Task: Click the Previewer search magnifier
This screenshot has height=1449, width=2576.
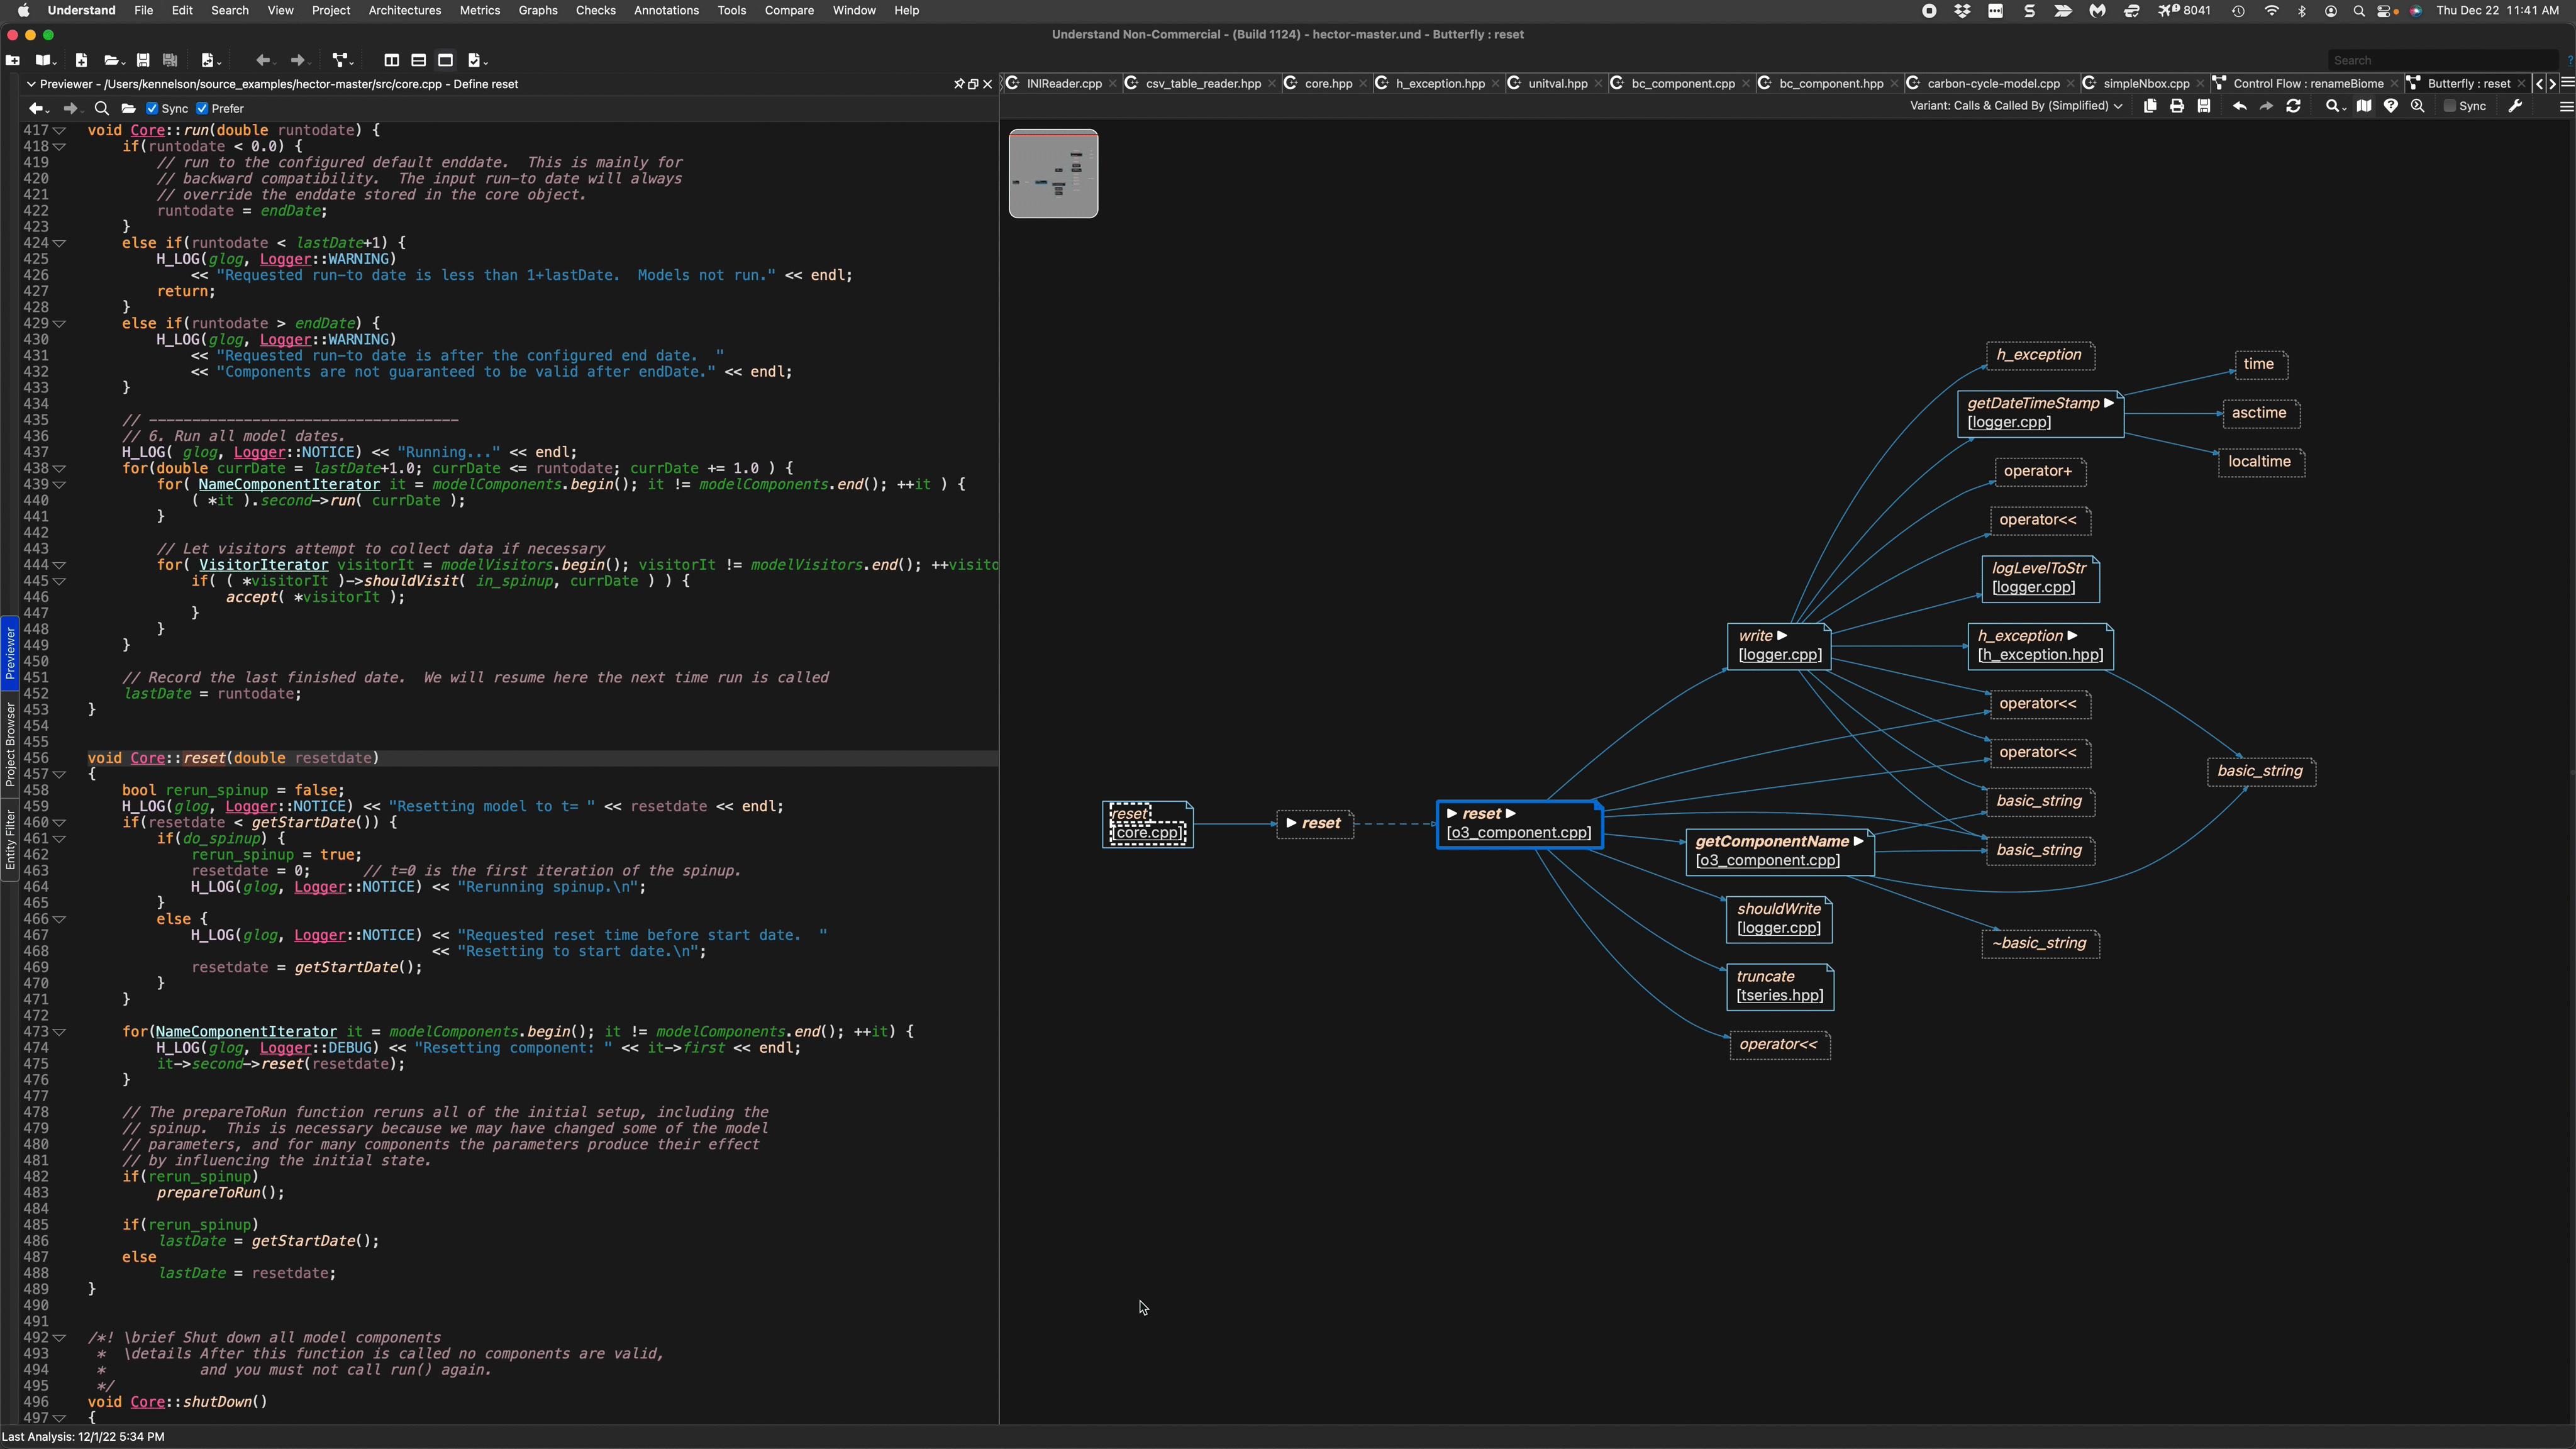Action: (x=101, y=108)
